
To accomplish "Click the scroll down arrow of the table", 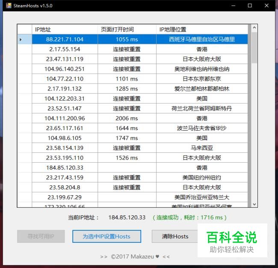I will (x=254, y=204).
